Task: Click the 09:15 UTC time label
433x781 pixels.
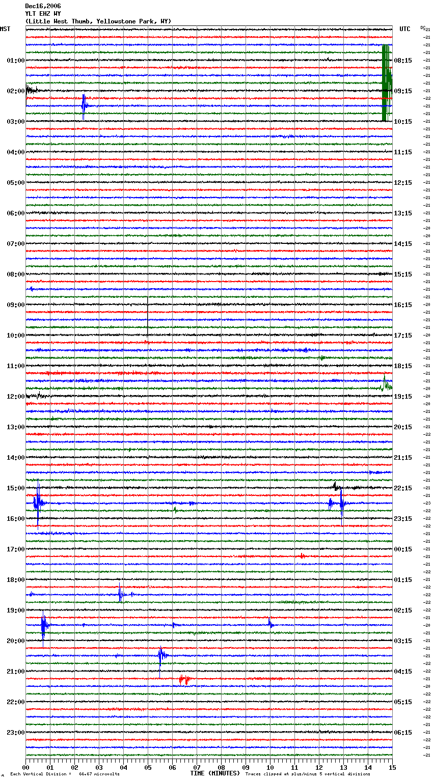Action: click(403, 91)
